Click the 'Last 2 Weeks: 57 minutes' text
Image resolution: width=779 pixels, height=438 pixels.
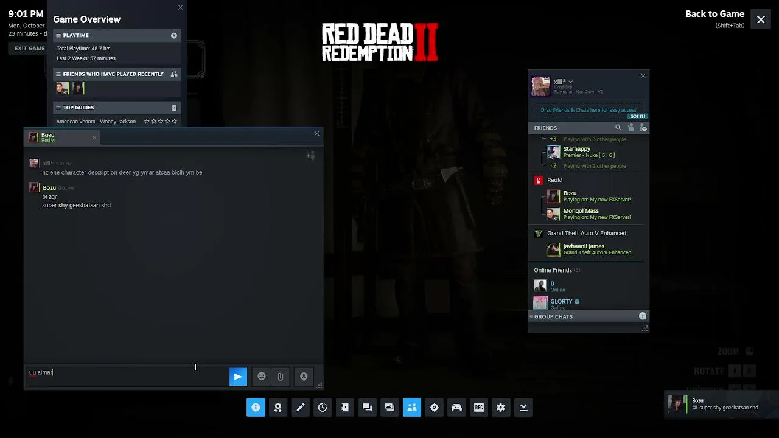pyautogui.click(x=86, y=58)
